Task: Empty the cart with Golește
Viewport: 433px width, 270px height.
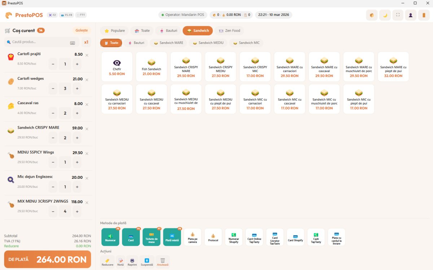Action: [x=82, y=30]
